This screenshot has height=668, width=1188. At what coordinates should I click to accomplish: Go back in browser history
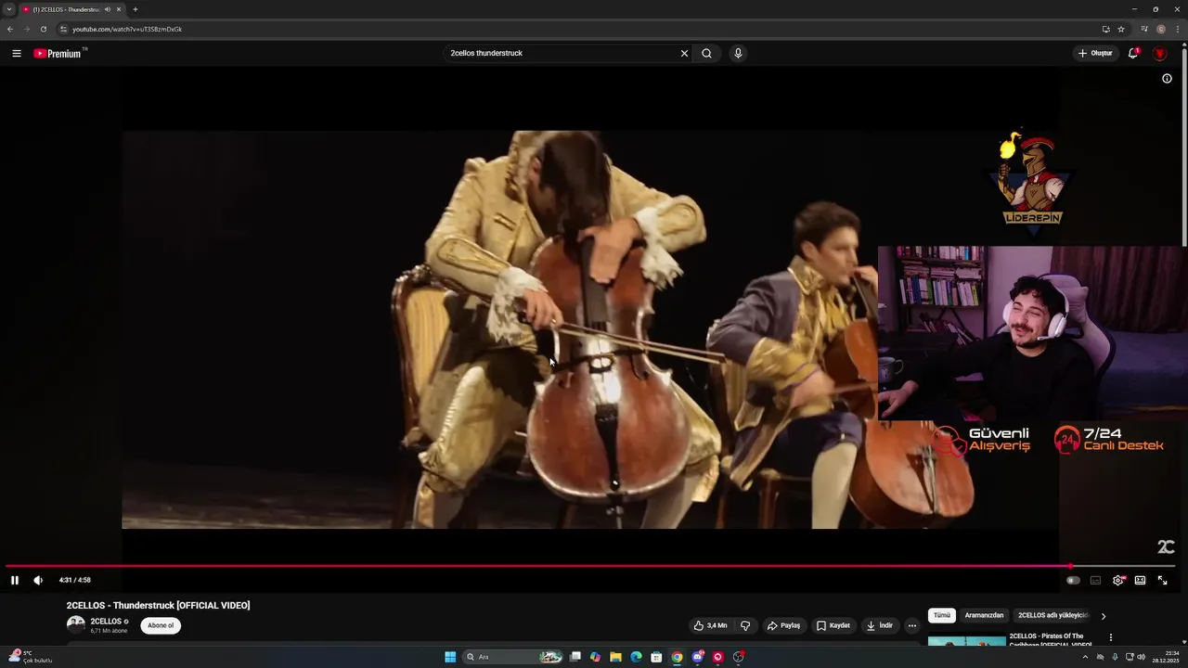click(x=10, y=29)
